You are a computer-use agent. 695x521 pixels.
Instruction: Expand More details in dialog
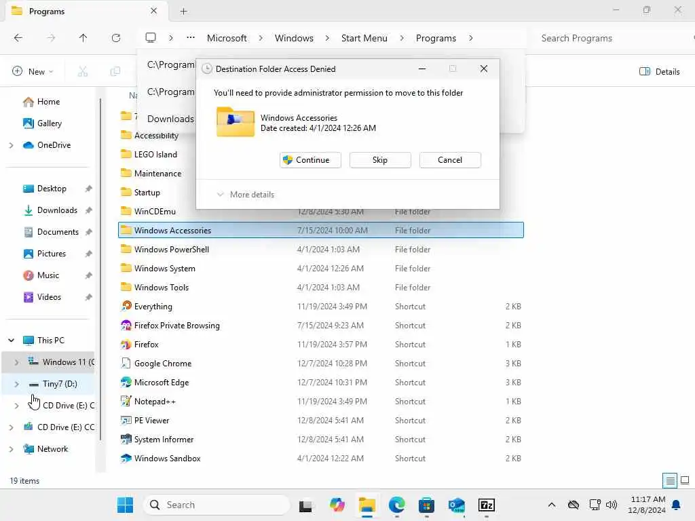tap(245, 195)
